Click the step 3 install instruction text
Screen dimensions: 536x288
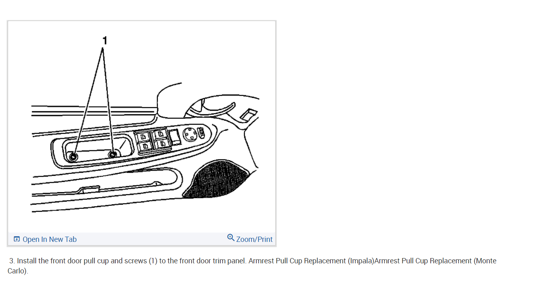click(x=128, y=261)
